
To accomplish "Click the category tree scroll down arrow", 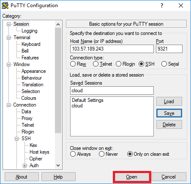I will (58, 165).
